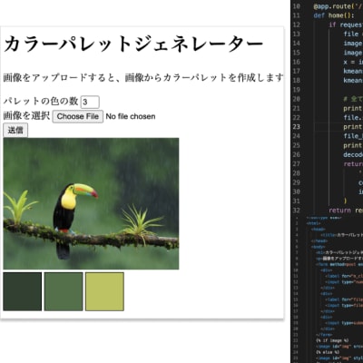
Task: Select the dark green color swatch
Action: point(23,291)
